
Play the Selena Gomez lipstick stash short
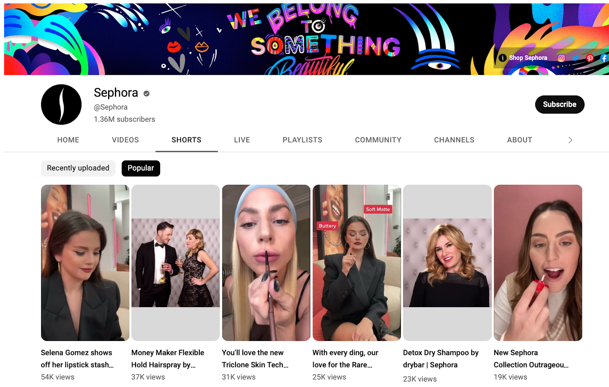[x=85, y=263]
